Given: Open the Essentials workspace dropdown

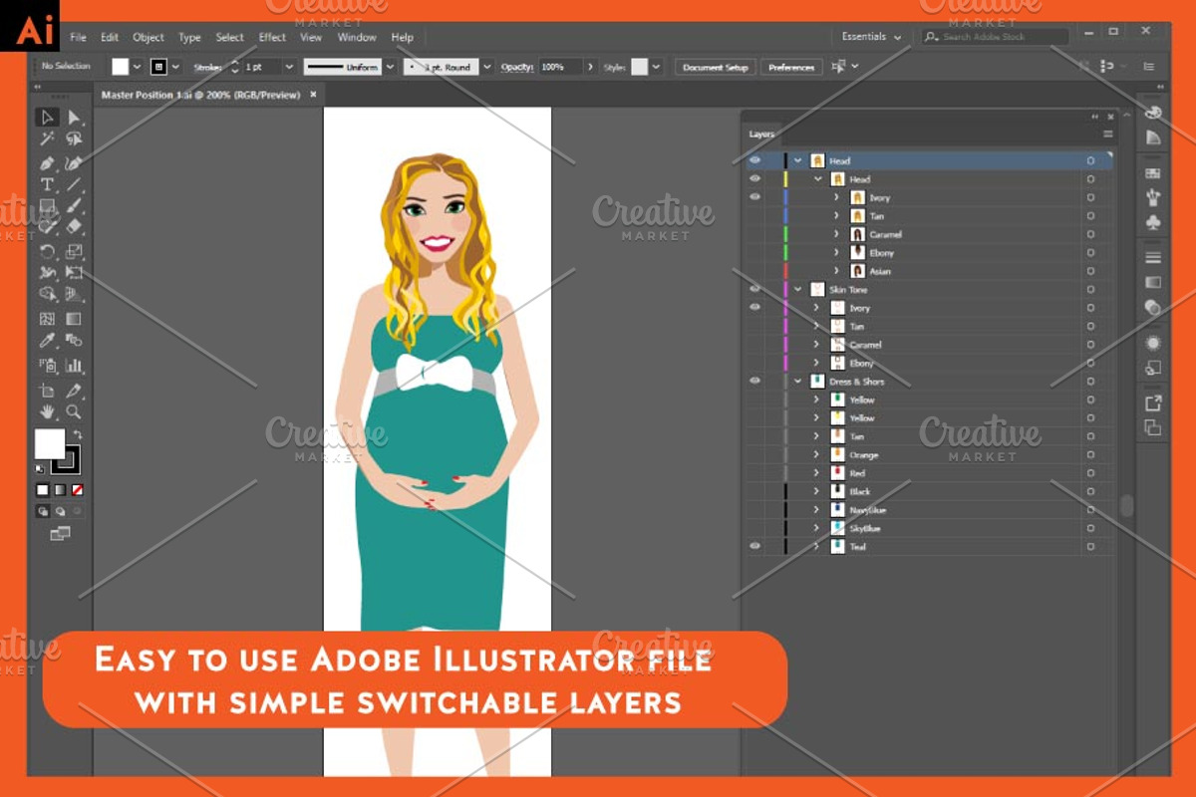Looking at the screenshot, I should point(871,37).
